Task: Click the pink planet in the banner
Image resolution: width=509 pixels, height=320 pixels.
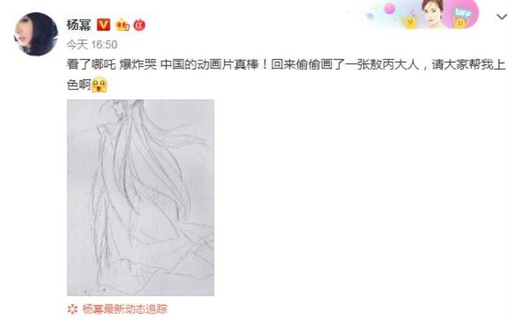Action: click(x=389, y=9)
